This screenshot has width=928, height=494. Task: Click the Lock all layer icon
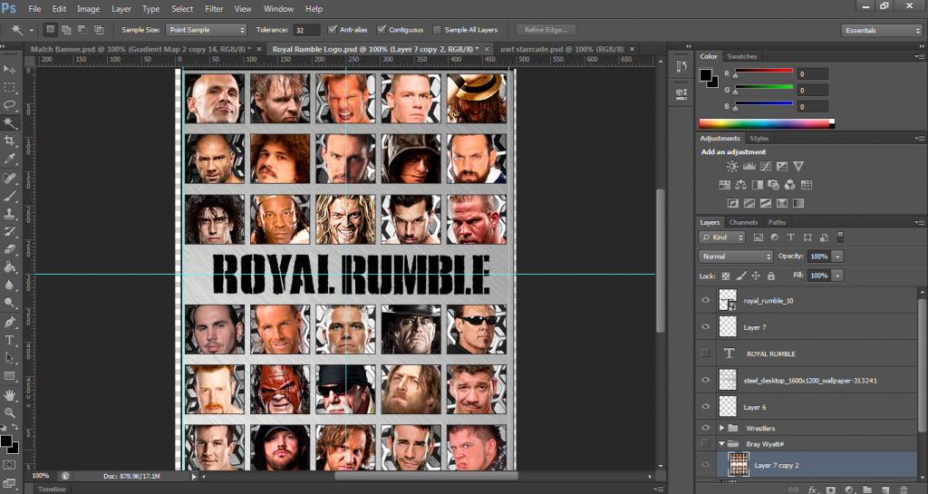(770, 276)
